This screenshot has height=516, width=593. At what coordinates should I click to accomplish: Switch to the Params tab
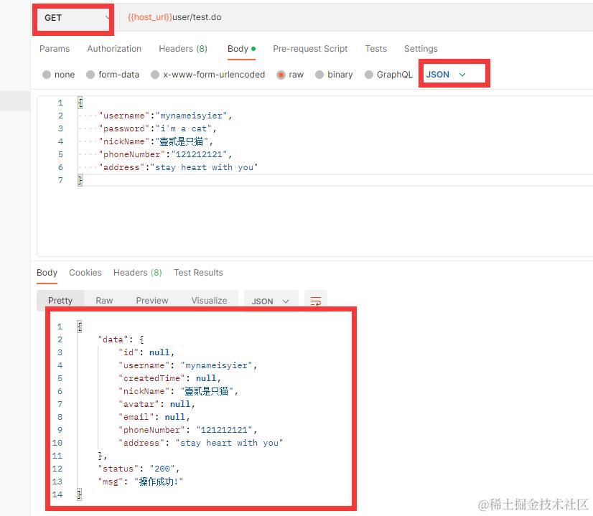tap(55, 49)
